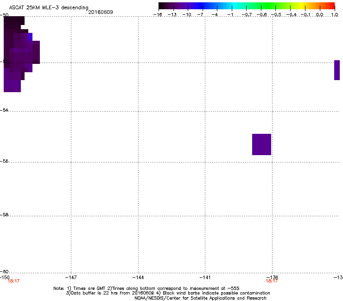Select the -13 color scale tick label

click(172, 15)
